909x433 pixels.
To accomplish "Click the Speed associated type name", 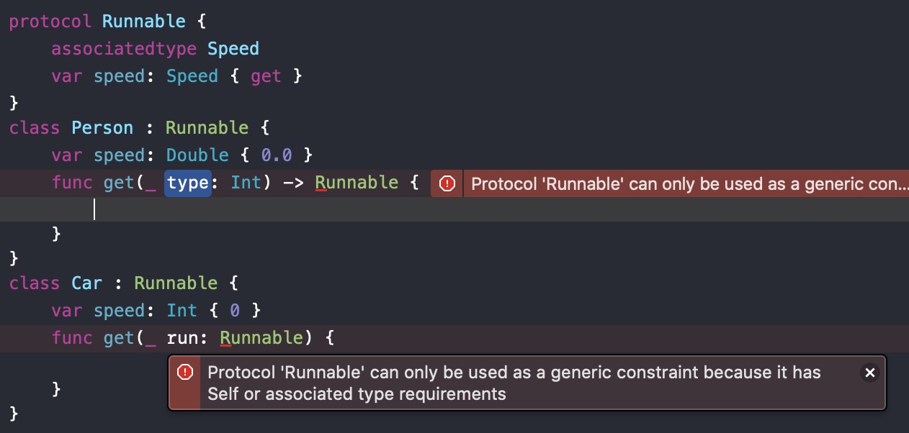I will click(233, 49).
